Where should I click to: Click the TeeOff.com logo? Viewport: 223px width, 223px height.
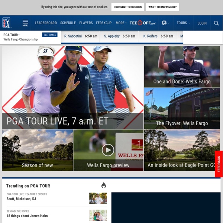tap(143, 23)
